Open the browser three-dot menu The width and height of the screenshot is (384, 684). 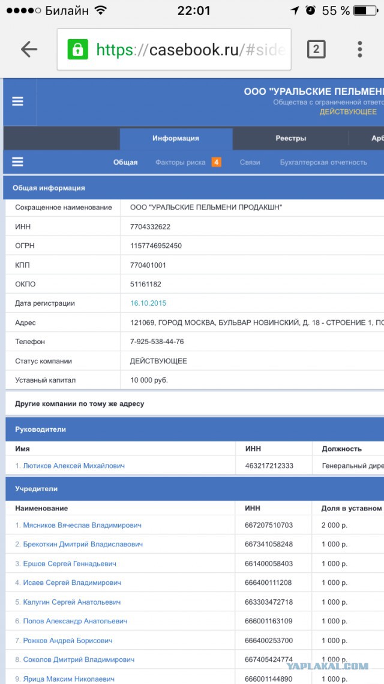point(359,49)
